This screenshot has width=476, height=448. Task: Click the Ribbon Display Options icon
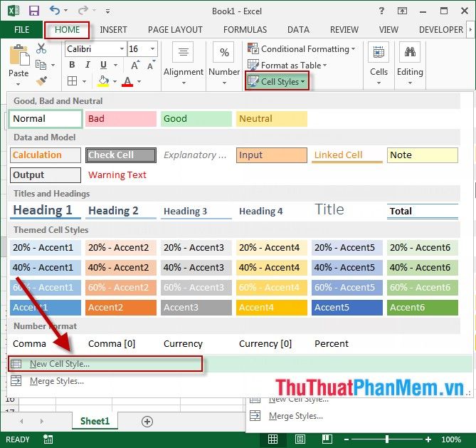[x=402, y=11]
